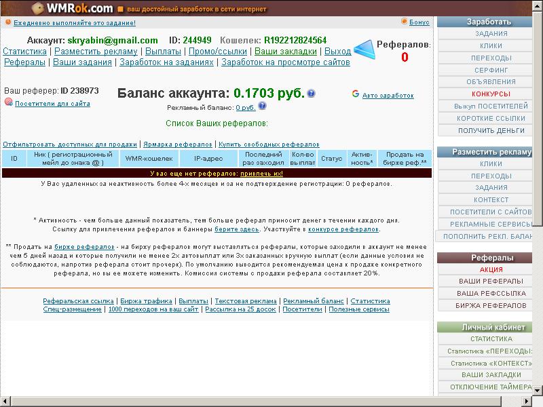
Task: Open the Бонус link
Action: pyautogui.click(x=419, y=22)
